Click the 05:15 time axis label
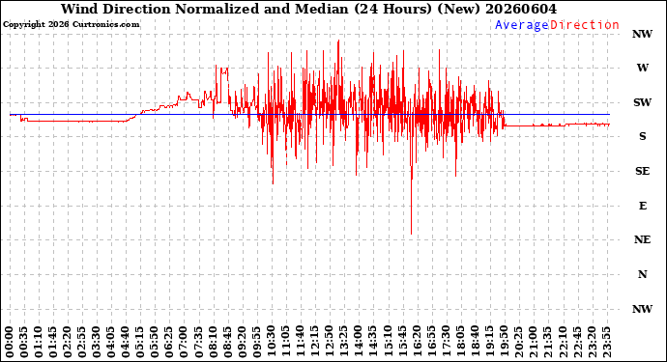This screenshot has height=362, width=667. 140,343
